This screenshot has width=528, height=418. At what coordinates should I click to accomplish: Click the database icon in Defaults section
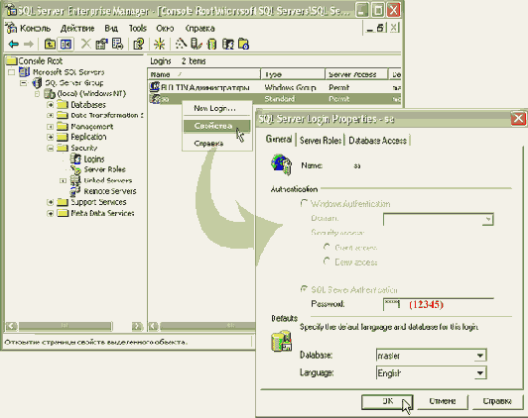(x=281, y=341)
